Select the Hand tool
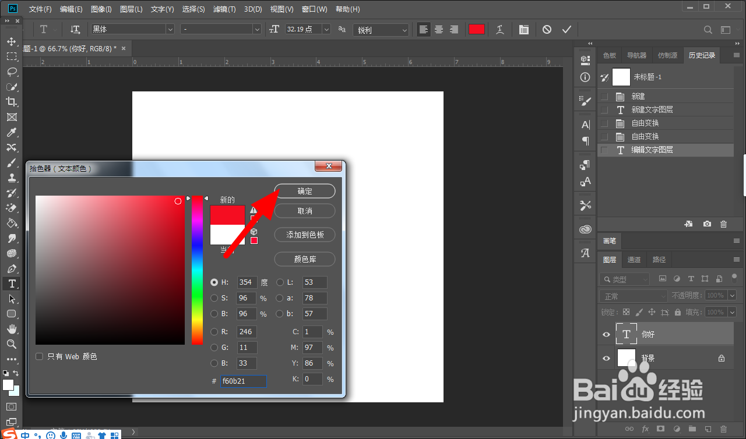This screenshot has height=439, width=746. (x=11, y=329)
